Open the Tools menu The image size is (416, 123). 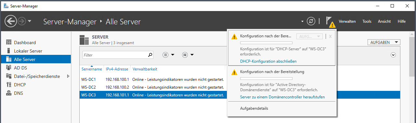click(x=367, y=21)
